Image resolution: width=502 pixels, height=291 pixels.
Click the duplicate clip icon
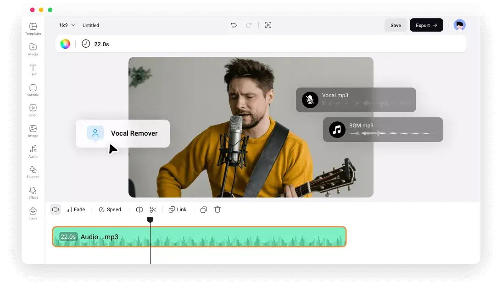point(204,210)
